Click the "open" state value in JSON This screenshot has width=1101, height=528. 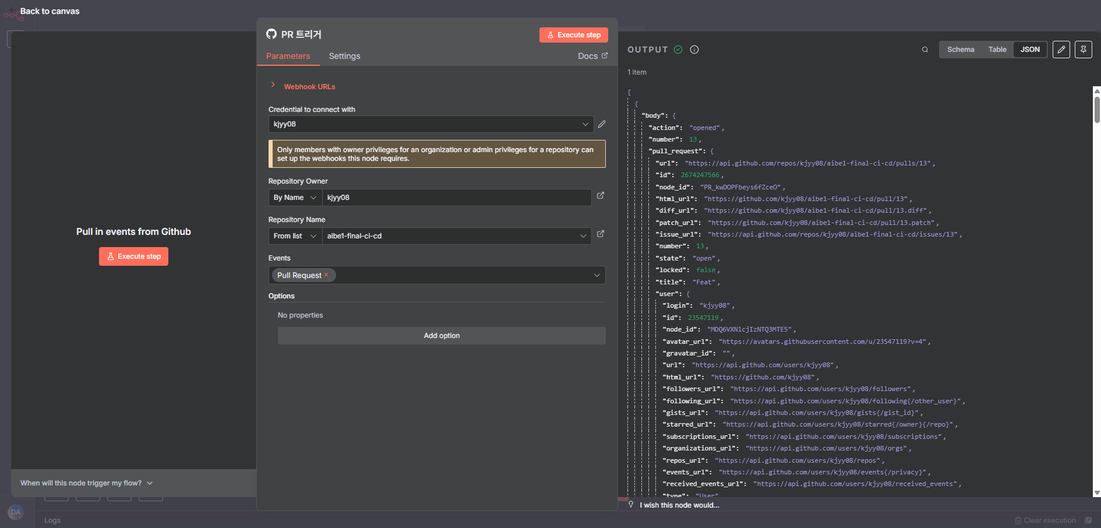(x=704, y=258)
